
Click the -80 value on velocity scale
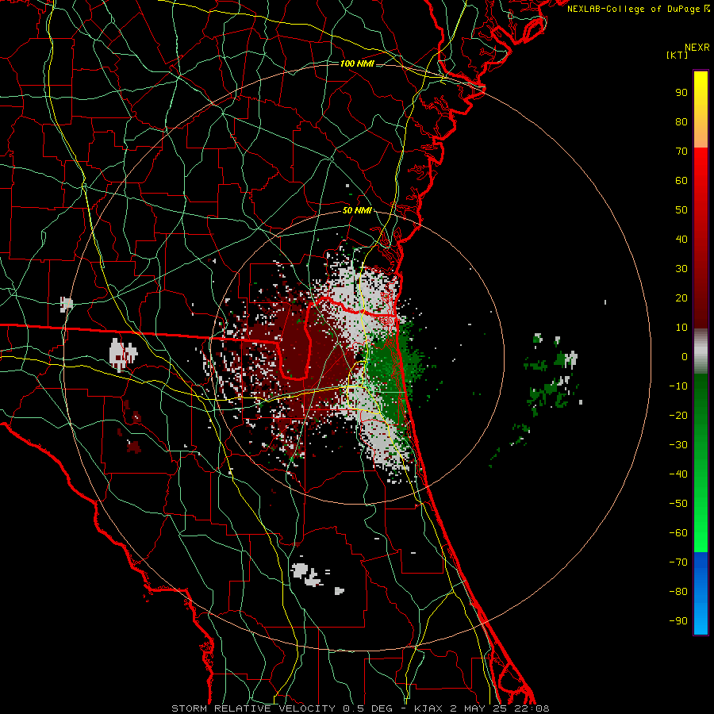(678, 592)
